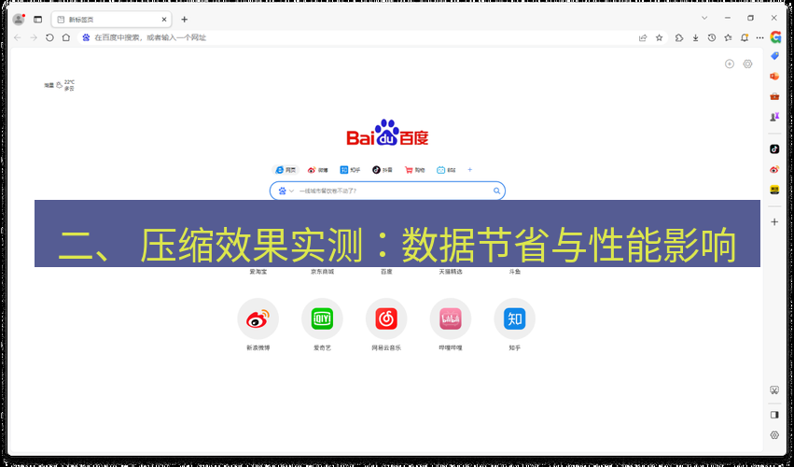Open the 爱淘宝 shortcut label
This screenshot has height=467, width=794.
tap(258, 272)
